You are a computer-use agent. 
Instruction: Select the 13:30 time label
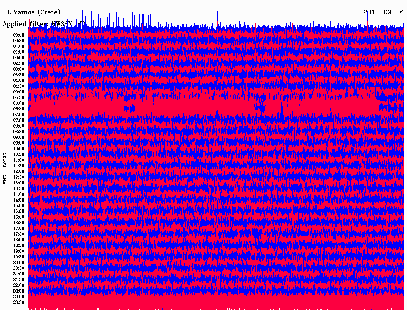(19, 188)
